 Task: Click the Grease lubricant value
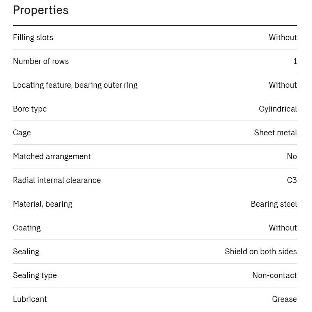pos(284,299)
